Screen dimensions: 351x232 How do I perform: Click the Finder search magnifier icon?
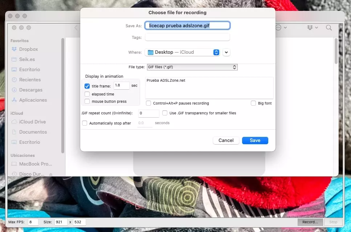(328, 28)
